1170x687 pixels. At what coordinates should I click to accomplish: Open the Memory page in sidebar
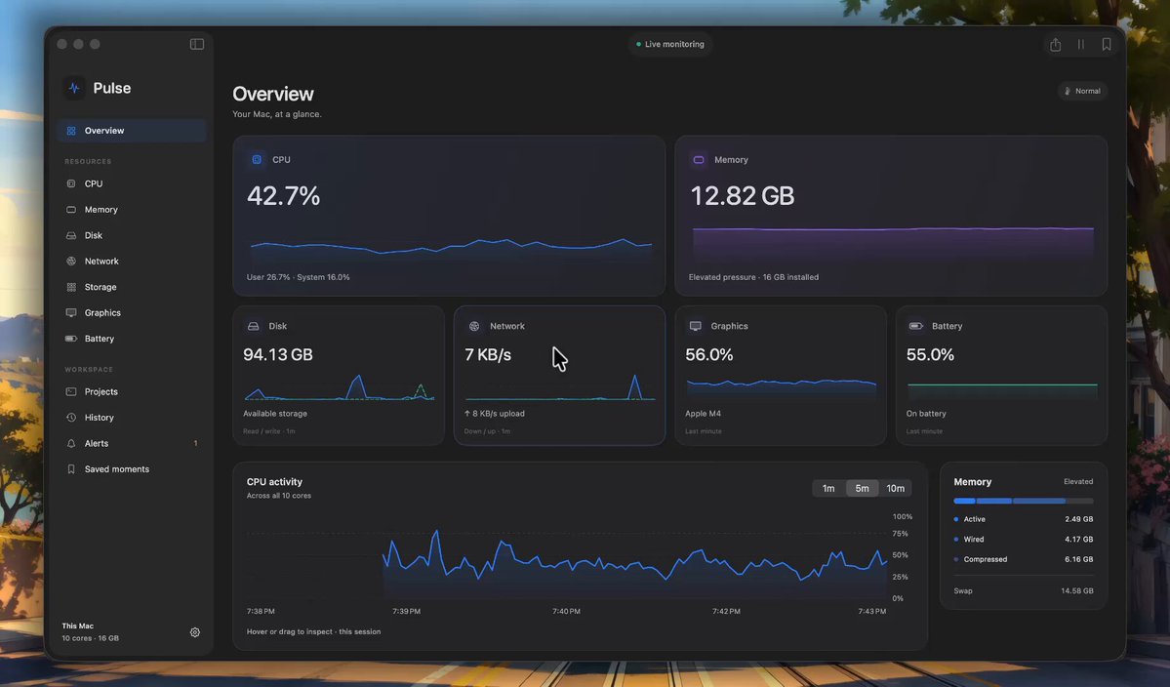coord(132,210)
